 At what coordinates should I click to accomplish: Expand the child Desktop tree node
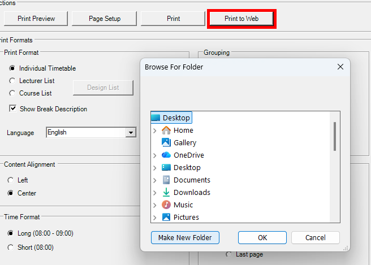point(155,168)
